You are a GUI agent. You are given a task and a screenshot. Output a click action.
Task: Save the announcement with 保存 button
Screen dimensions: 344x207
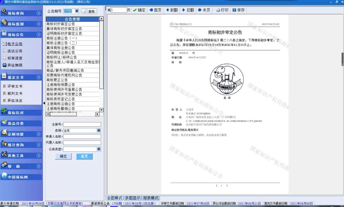click(x=239, y=10)
